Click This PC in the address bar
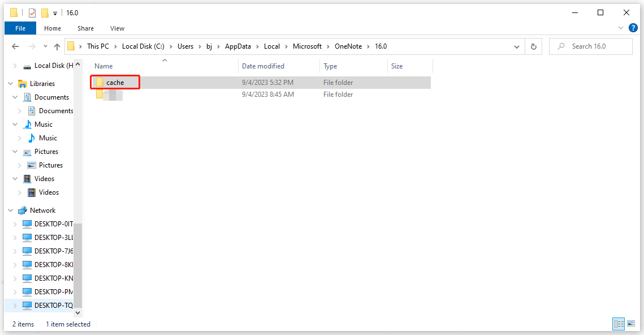 (x=98, y=46)
